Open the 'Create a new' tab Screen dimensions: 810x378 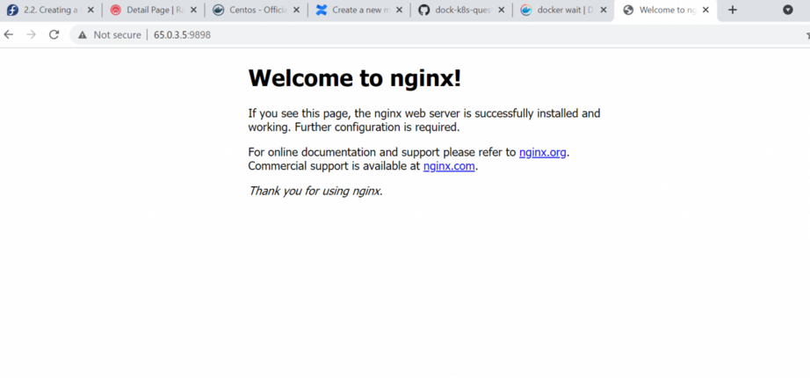pos(360,11)
